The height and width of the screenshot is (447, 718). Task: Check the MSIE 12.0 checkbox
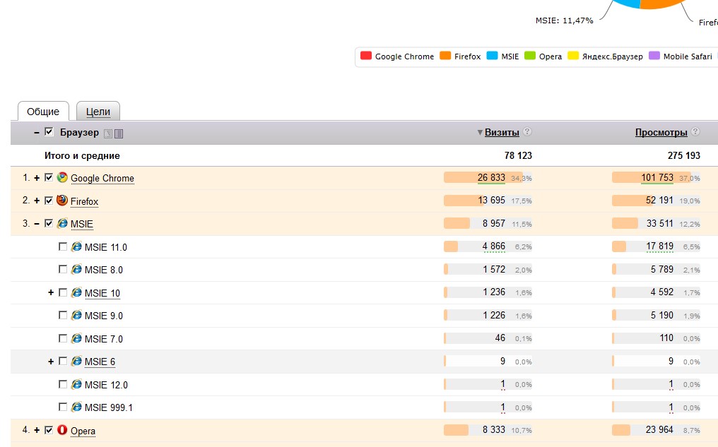[x=63, y=384]
